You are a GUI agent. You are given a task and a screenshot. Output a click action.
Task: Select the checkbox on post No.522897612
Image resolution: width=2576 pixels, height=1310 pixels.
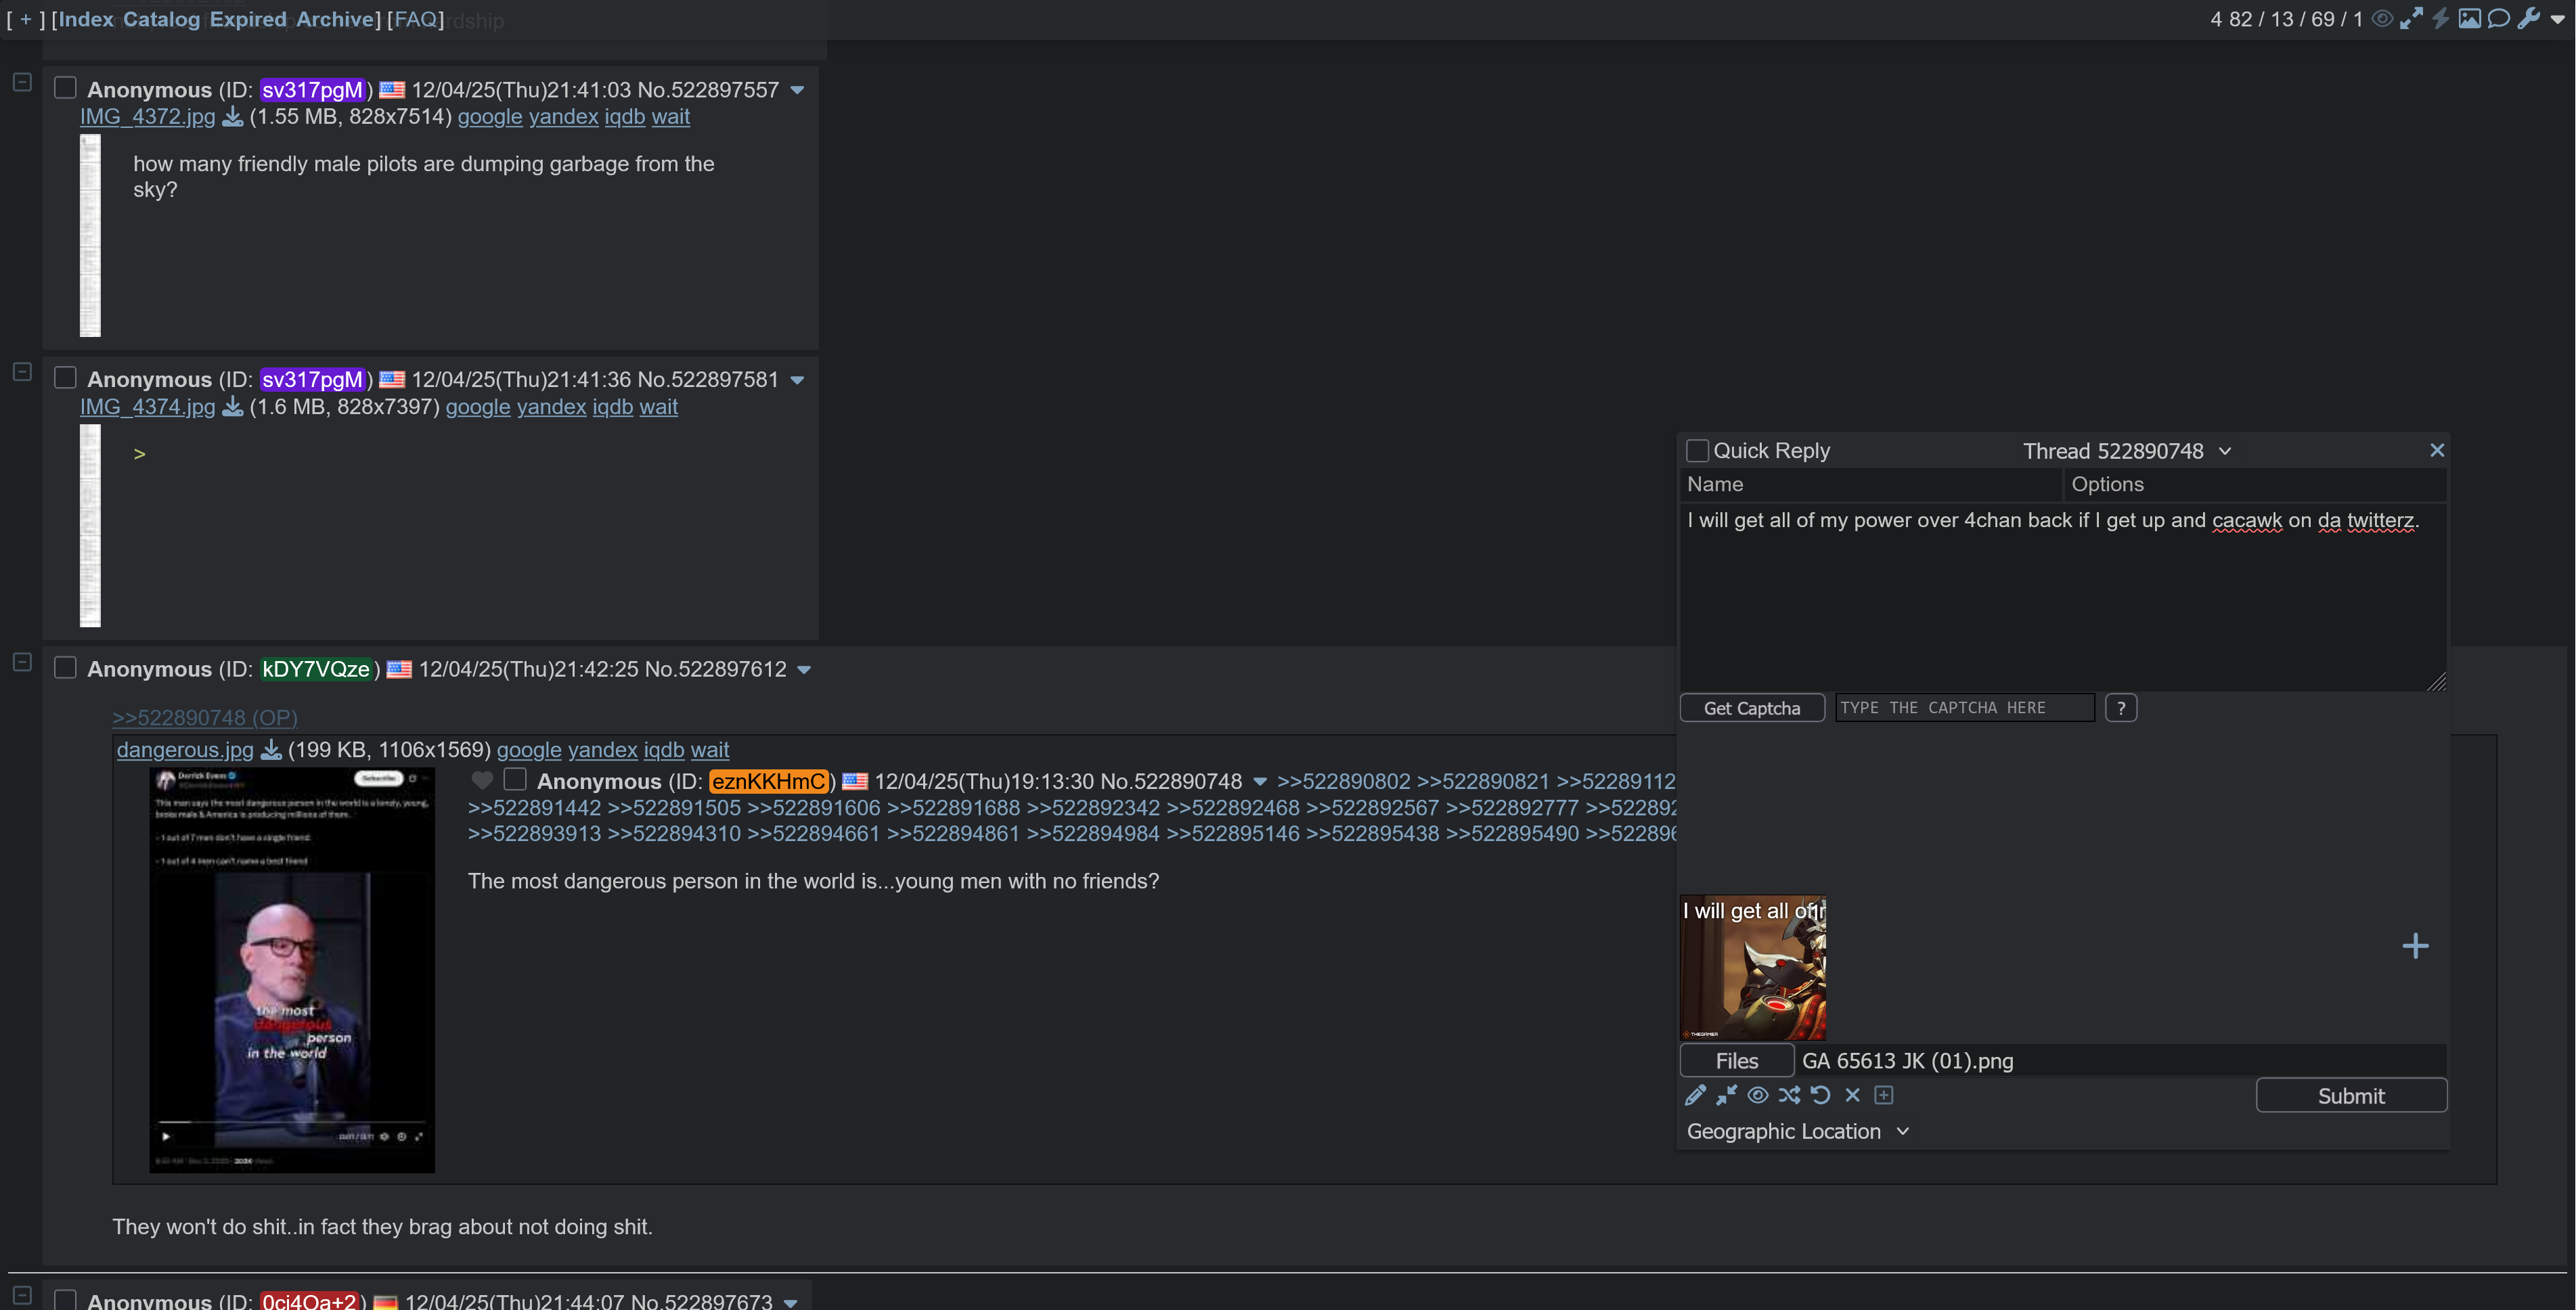(x=65, y=668)
